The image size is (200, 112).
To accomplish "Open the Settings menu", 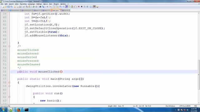I will click(x=39, y=4).
